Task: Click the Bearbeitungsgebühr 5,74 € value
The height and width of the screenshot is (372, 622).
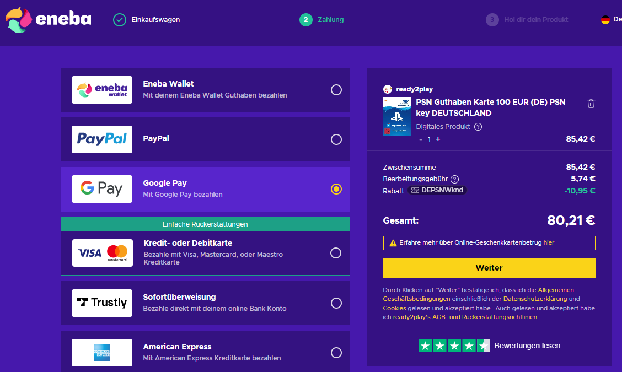Action: (x=583, y=179)
